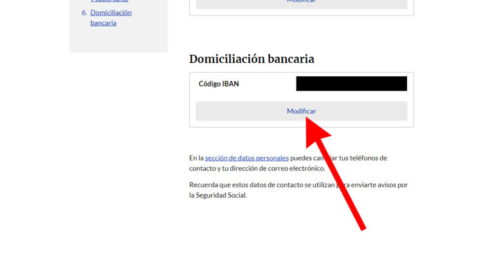Click the number 6 sidebar list marker
Image resolution: width=494 pixels, height=272 pixels.
[x=84, y=13]
